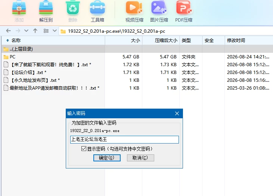This screenshot has width=273, height=196.
Task: Select 最新地址及APP请发邮箱自动获取 txt file
Action: pos(137,88)
